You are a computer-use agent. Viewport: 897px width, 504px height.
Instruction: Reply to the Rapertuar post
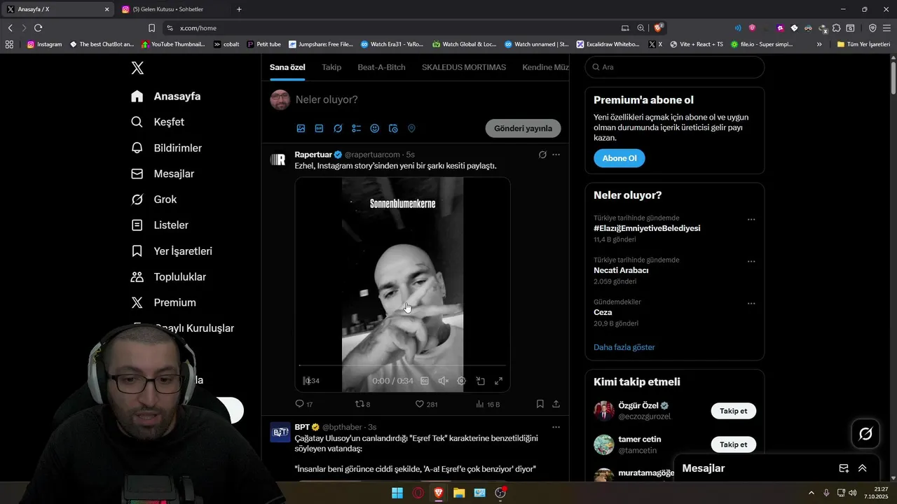(304, 404)
